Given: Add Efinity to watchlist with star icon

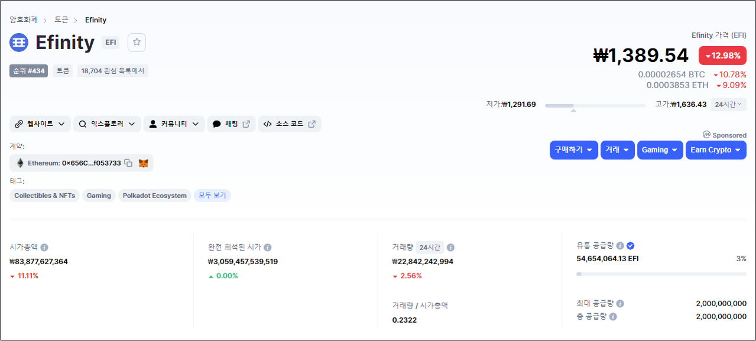Looking at the screenshot, I should point(137,43).
